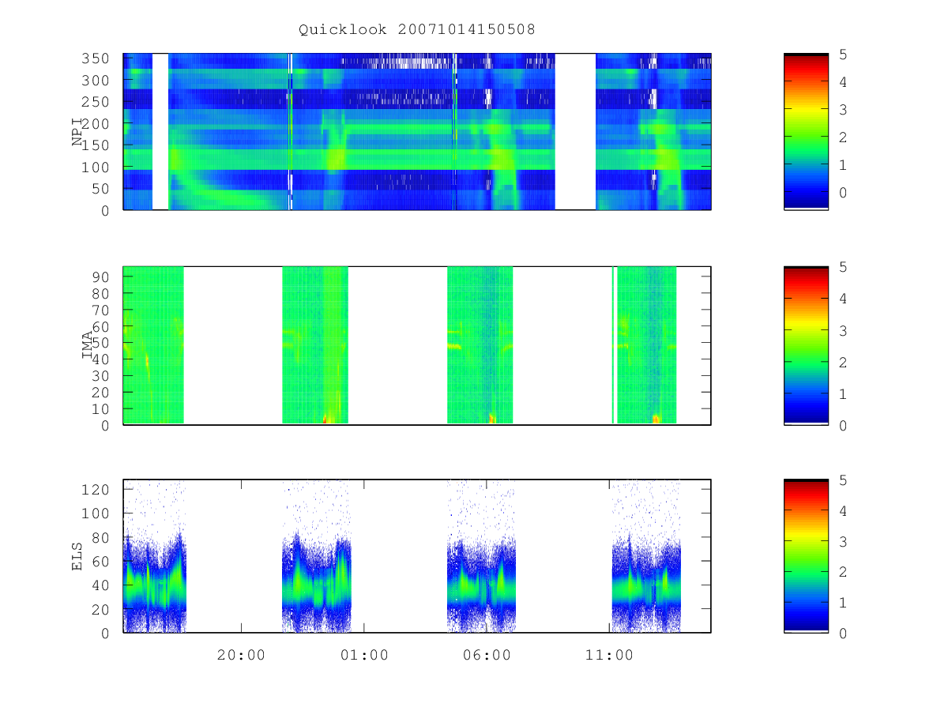This screenshot has height=711, width=948.
Task: Click the 5 label on IMA color scale
Action: coord(844,267)
